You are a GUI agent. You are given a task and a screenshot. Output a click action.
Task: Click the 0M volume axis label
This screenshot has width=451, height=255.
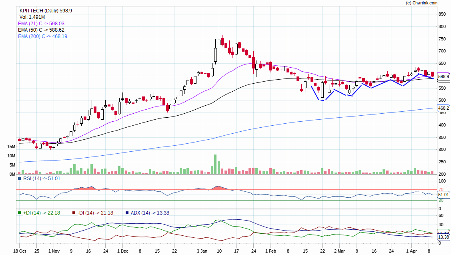(x=12, y=175)
